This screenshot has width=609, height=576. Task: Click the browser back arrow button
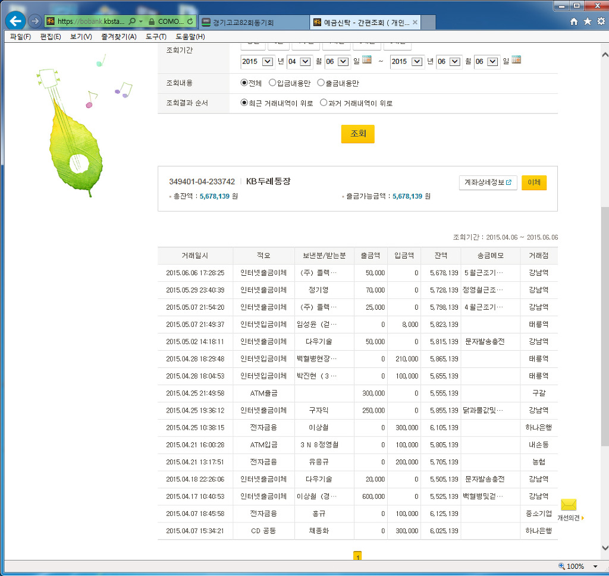coord(16,21)
